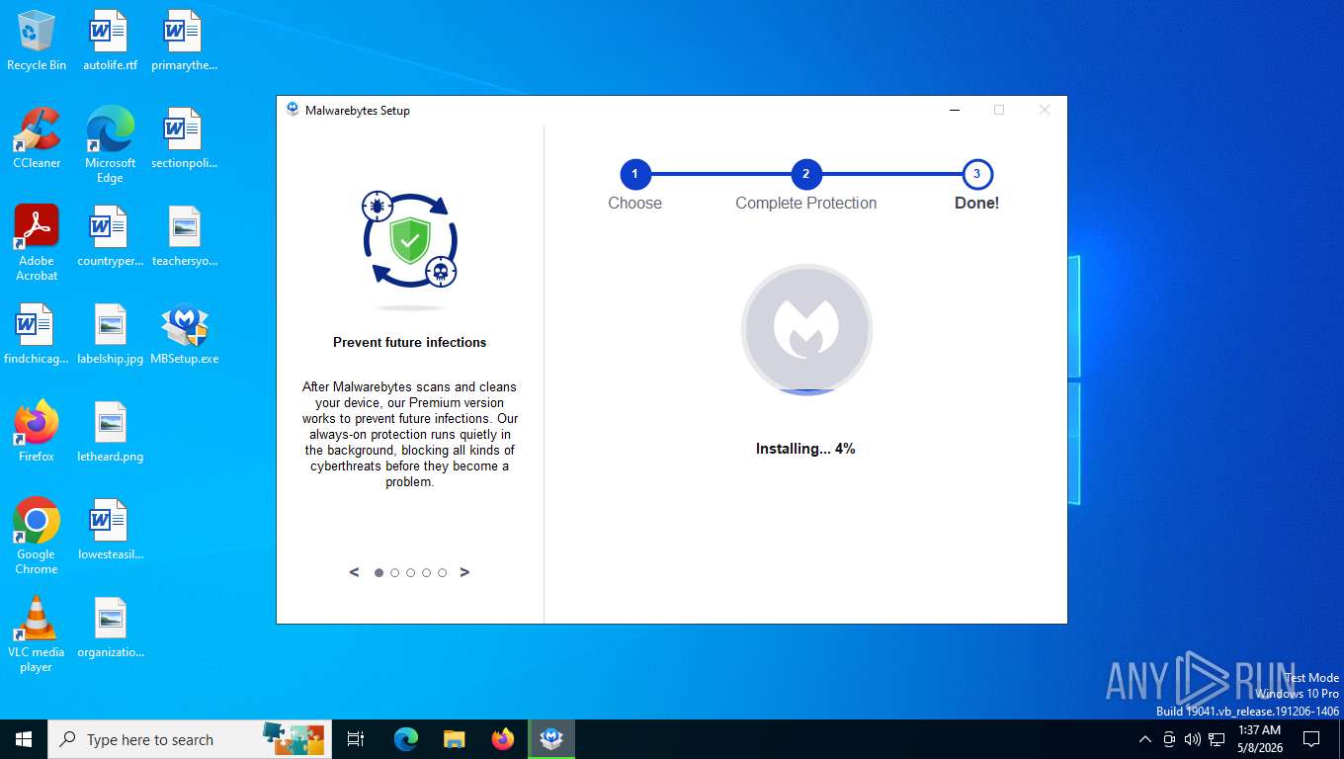Open the notification center icon
The image size is (1344, 759).
pos(1311,739)
